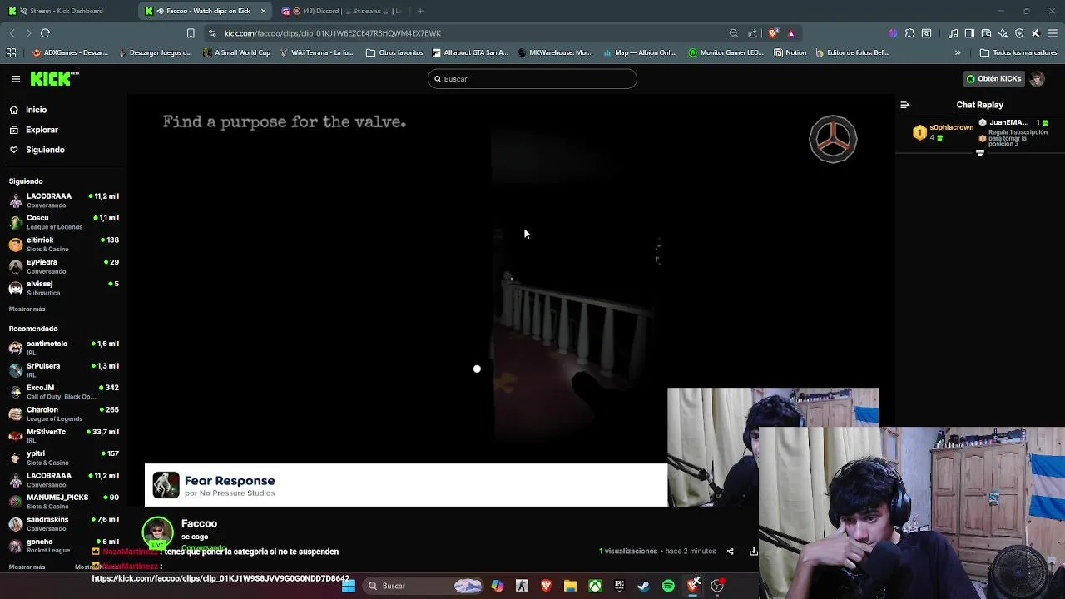Close the Faccoo clips browser tab

coord(264,11)
